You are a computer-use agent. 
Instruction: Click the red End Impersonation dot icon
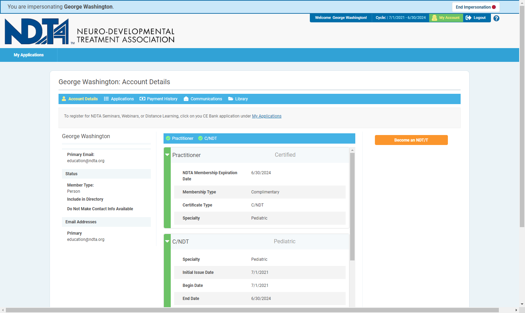[494, 7]
